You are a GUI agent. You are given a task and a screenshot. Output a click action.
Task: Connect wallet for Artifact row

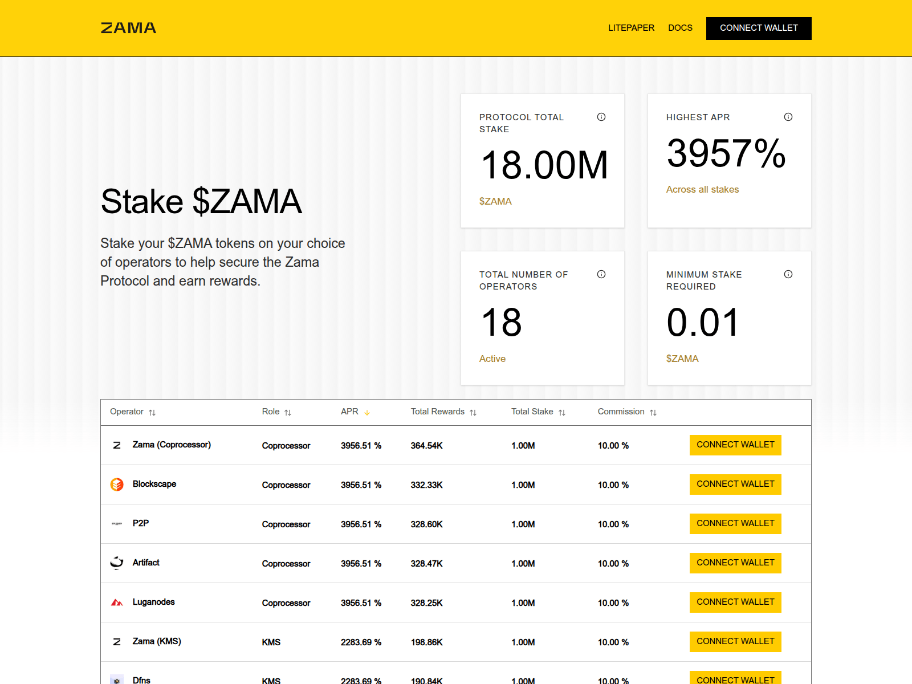pyautogui.click(x=735, y=563)
